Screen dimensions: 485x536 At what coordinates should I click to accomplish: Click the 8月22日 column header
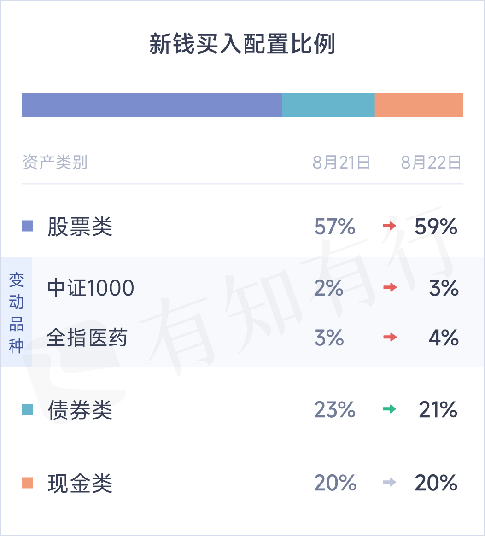(431, 163)
